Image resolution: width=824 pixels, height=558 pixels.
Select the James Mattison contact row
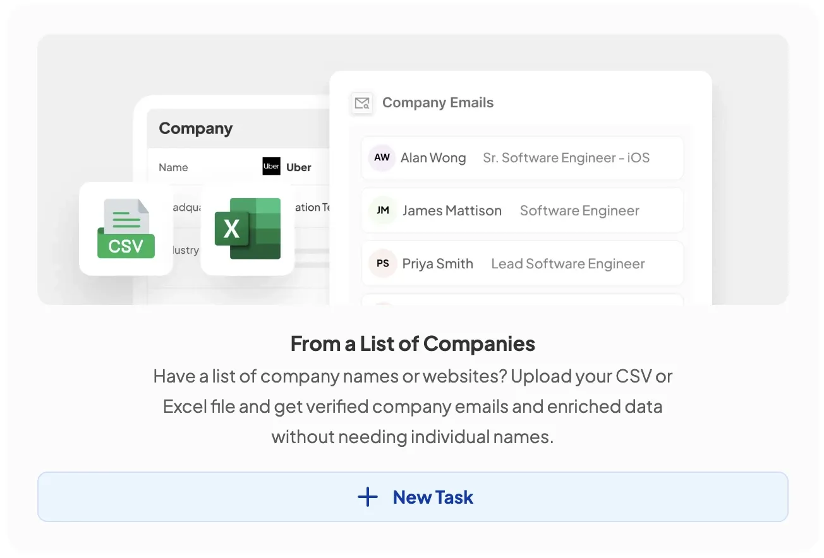[x=522, y=210]
